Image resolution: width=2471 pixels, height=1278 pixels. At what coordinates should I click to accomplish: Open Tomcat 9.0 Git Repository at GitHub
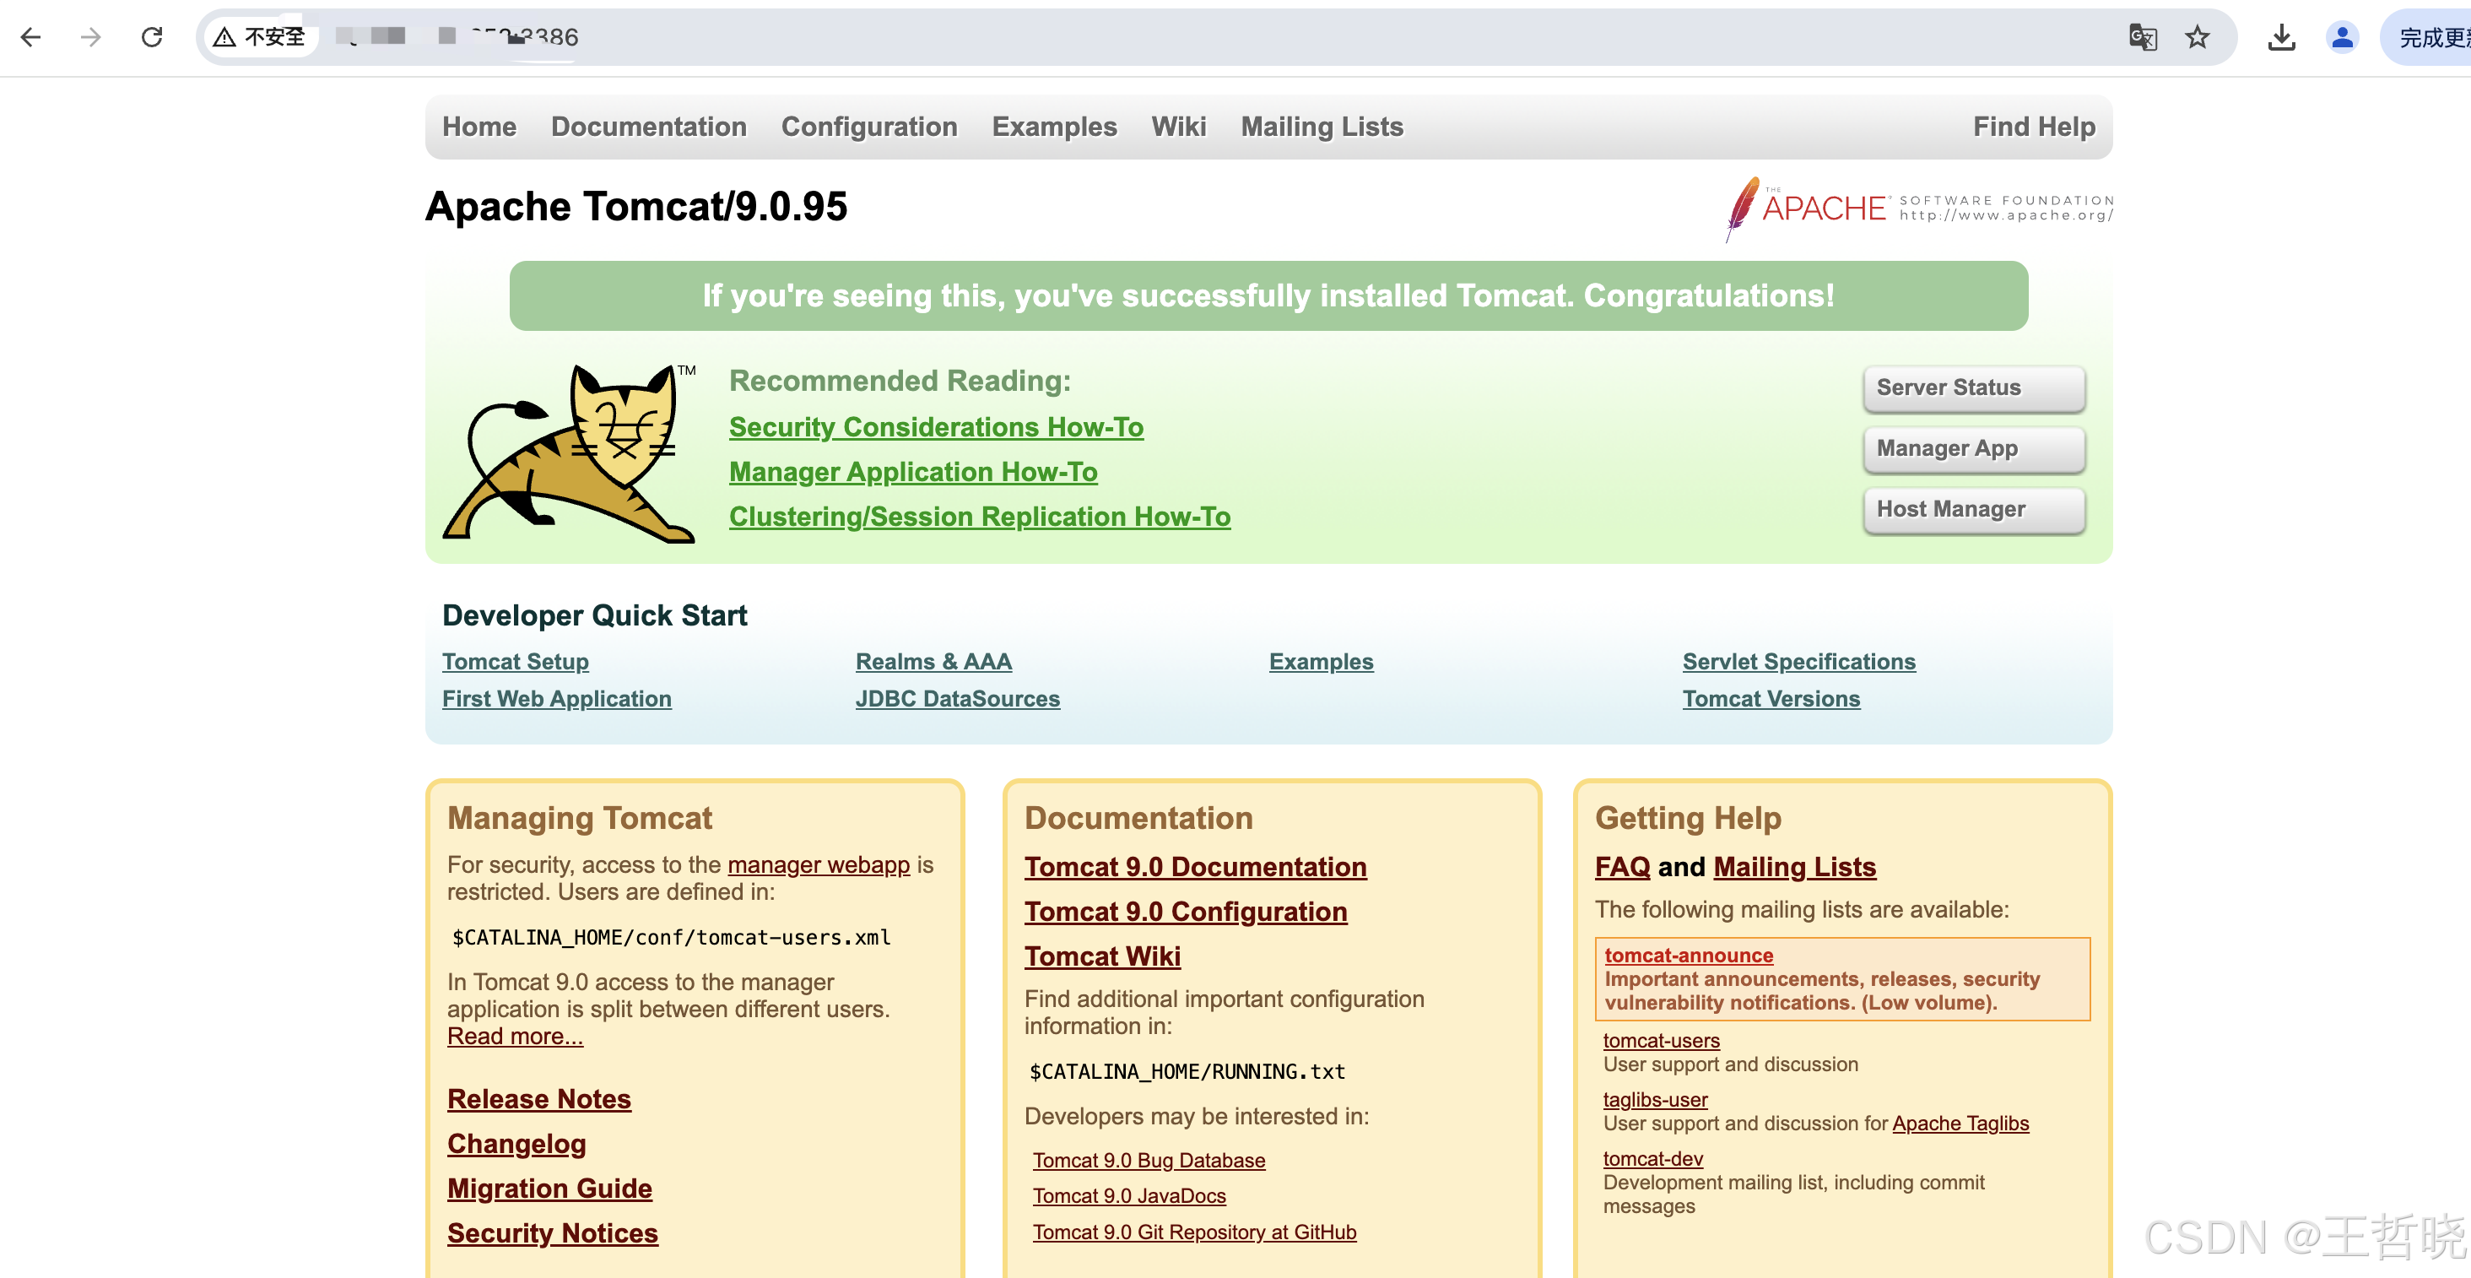(x=1194, y=1233)
